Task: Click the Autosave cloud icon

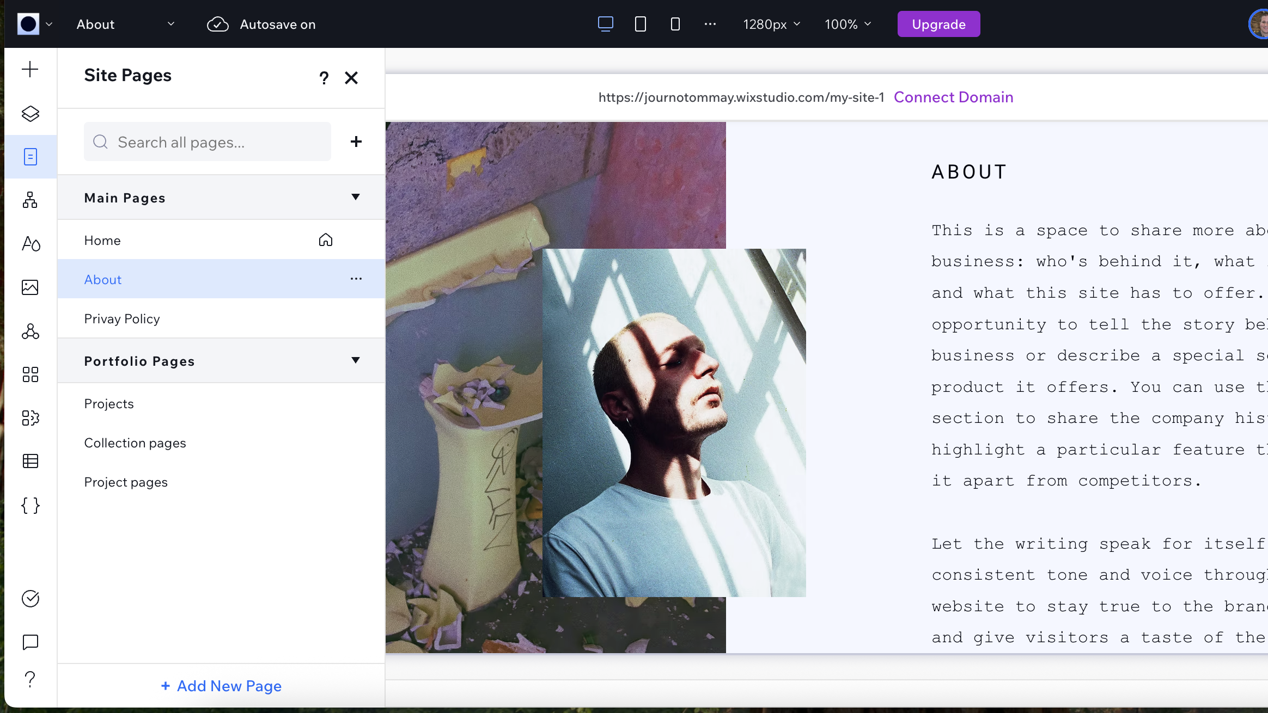Action: click(217, 24)
